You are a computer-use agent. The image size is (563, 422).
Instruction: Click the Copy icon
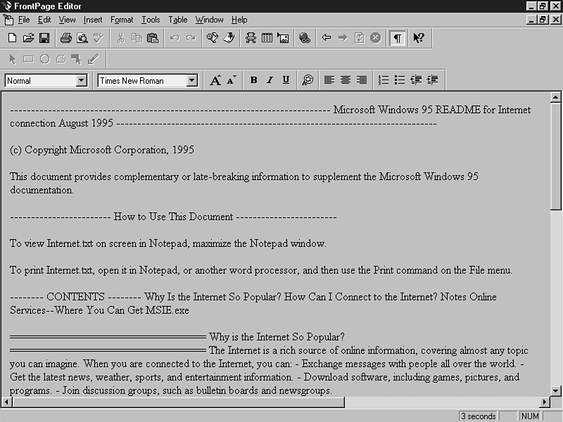(137, 38)
